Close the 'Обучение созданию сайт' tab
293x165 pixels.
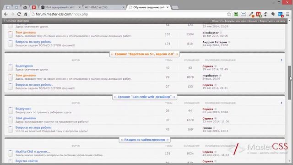(x=168, y=7)
